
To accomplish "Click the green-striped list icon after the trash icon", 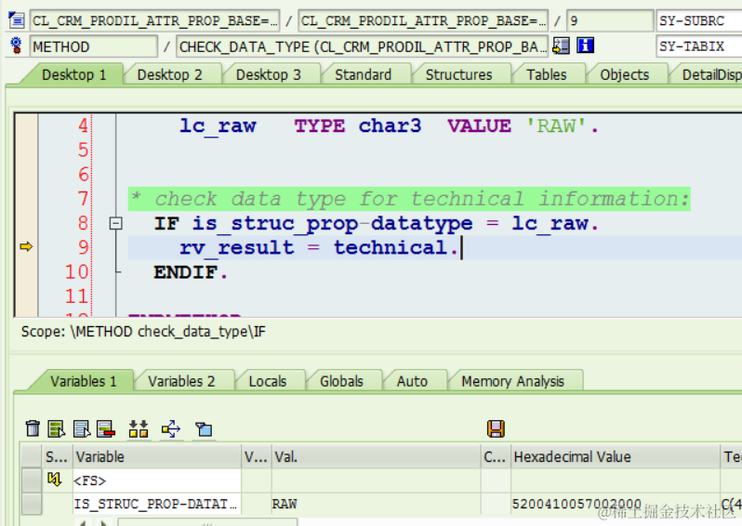I will pos(57,428).
